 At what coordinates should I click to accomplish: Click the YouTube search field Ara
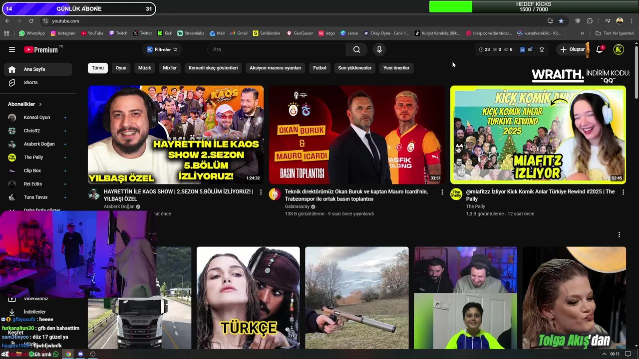pyautogui.click(x=277, y=49)
